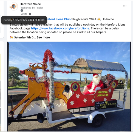Viewport: 133px width, 132px height.
Task: Click the Publer publisher link
Action: (x=39, y=8)
